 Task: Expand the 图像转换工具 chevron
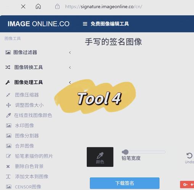70,67
